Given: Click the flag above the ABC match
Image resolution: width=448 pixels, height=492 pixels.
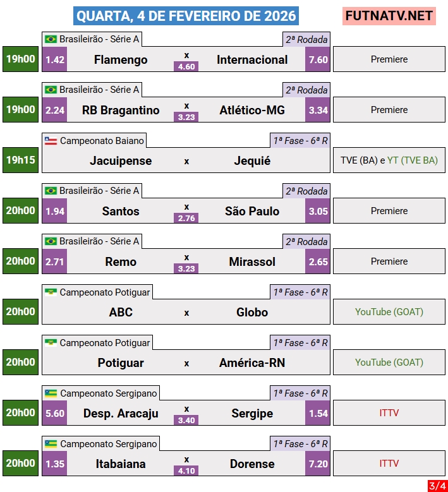Looking at the screenshot, I should point(51,292).
